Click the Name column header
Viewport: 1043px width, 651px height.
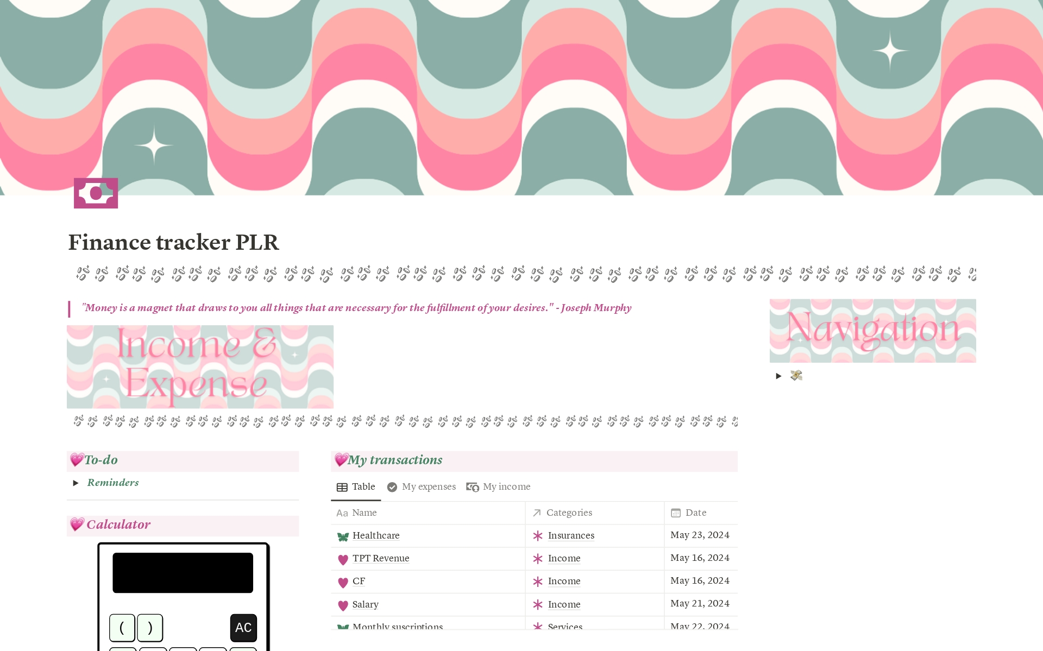pyautogui.click(x=366, y=512)
